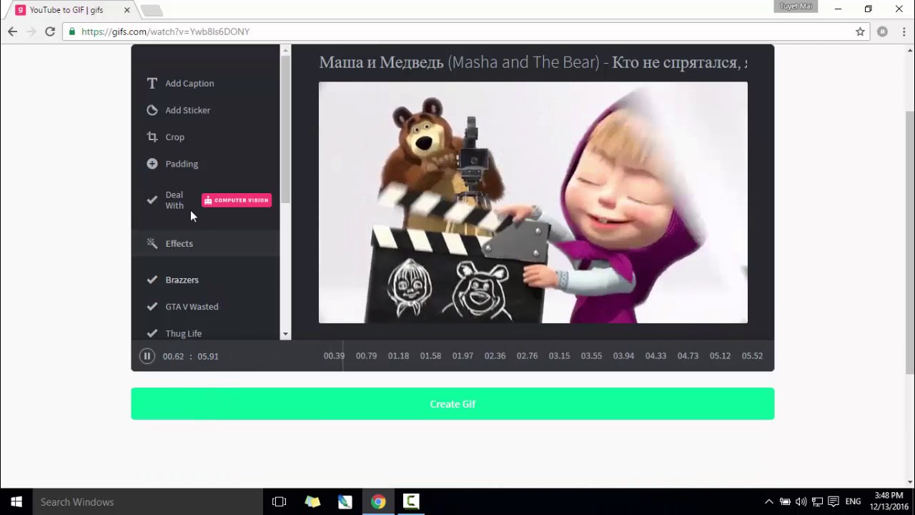Show hidden system tray icons

(768, 501)
